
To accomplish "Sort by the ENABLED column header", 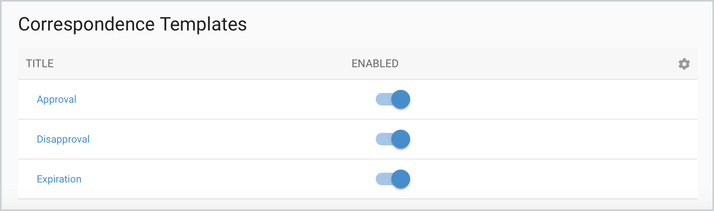I will pyautogui.click(x=375, y=64).
